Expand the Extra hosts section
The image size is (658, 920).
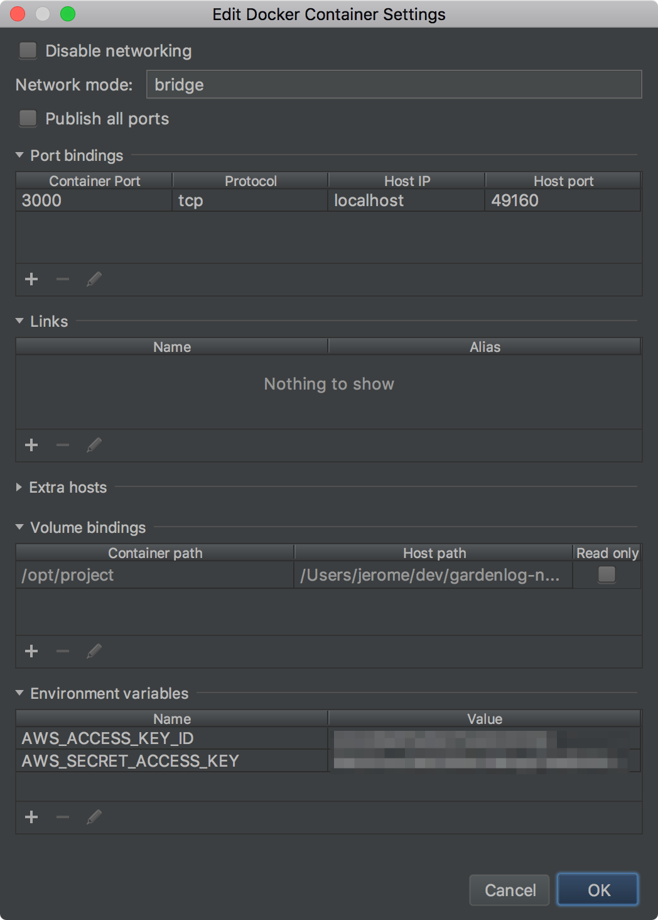point(19,487)
